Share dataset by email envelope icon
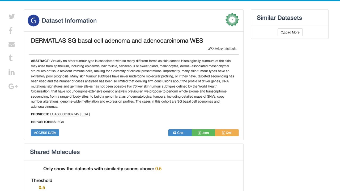 [x=11, y=44]
